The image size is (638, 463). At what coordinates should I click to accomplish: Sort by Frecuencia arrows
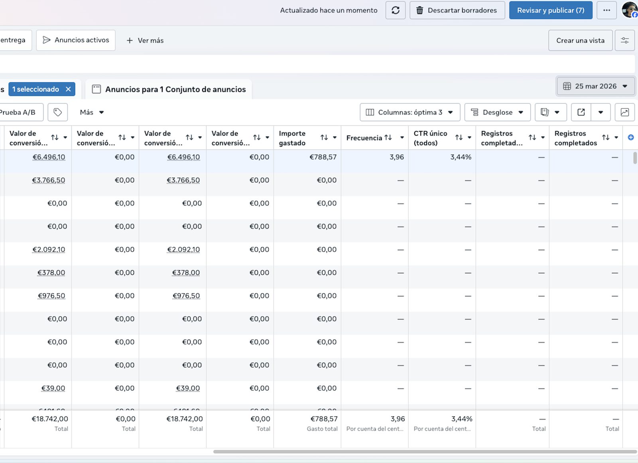pos(388,138)
